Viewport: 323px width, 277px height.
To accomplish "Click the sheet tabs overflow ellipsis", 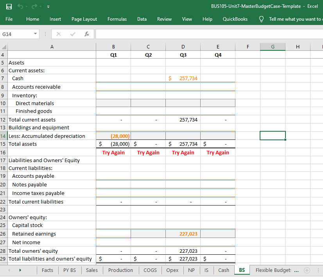I will pos(296,271).
